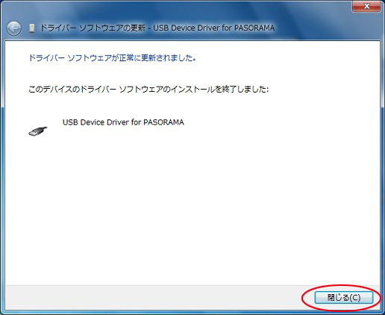Image resolution: width=385 pixels, height=315 pixels.
Task: Click the blank white area below the USB icon
Action: coord(192,211)
